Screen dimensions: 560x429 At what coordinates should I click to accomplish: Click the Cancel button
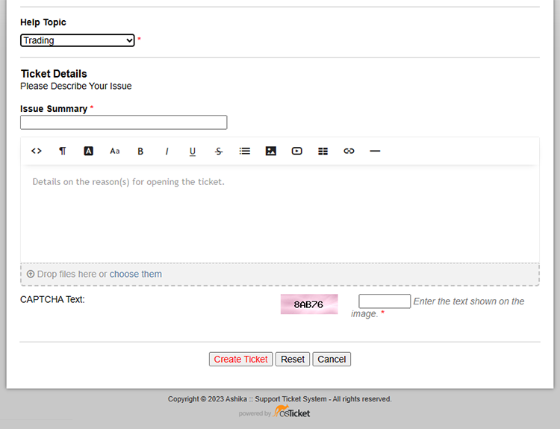[x=332, y=360]
